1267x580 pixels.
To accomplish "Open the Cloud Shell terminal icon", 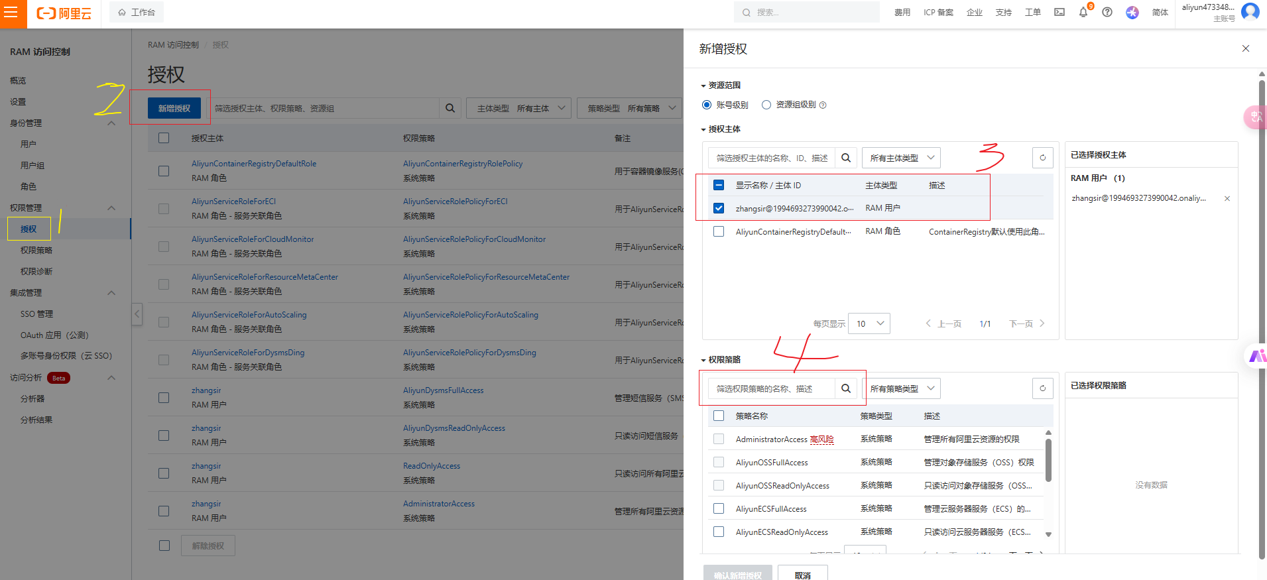I will [1059, 12].
